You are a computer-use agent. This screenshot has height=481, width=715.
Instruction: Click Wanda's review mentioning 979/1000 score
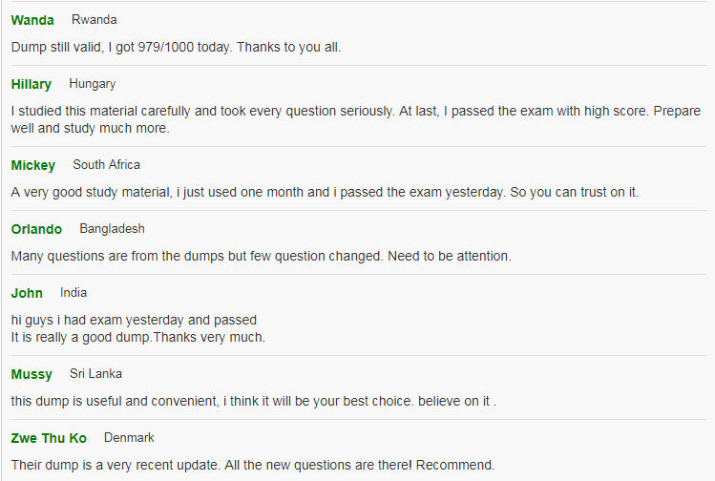click(x=176, y=47)
